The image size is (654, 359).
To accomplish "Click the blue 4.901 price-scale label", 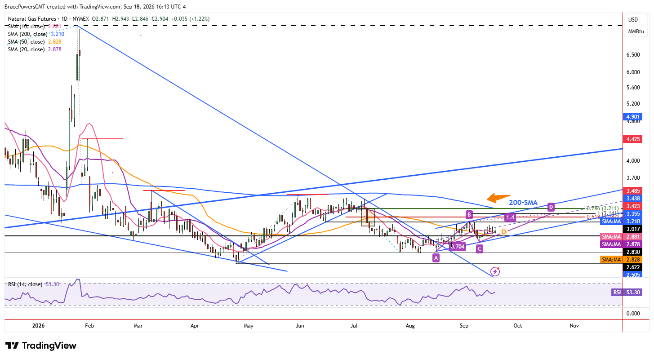I will click(633, 117).
